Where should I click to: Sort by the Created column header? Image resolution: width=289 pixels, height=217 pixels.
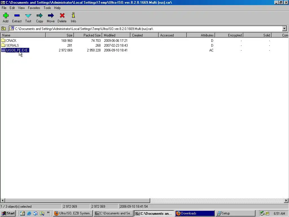pyautogui.click(x=144, y=35)
